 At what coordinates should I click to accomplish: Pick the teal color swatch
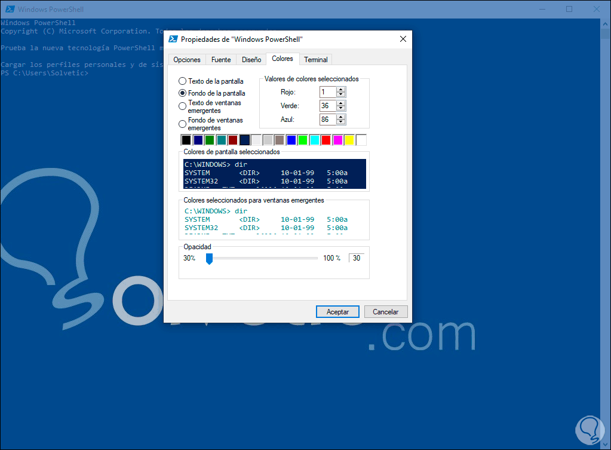point(222,140)
